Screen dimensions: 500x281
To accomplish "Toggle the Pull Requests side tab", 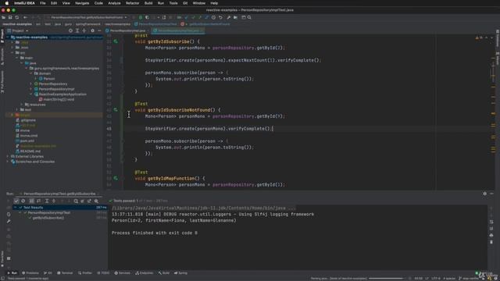I will tap(2, 82).
